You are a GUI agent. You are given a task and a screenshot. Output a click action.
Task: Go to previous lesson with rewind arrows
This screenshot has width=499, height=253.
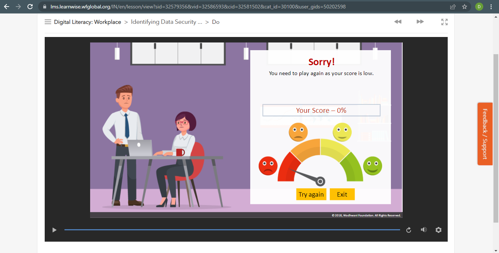click(398, 22)
